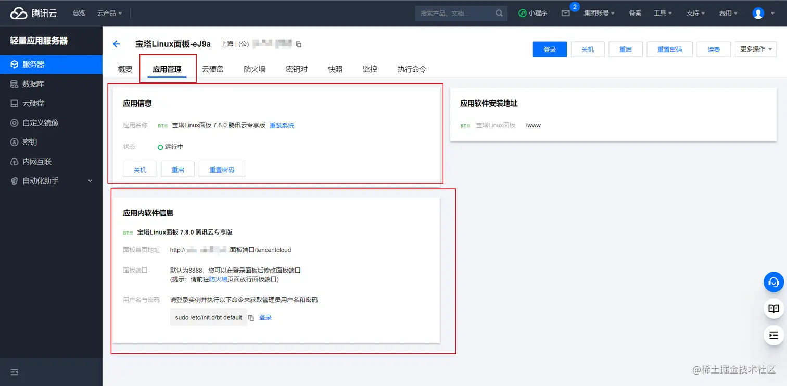This screenshot has height=386, width=787.
Task: Click 重置密码 in 应用信息 card
Action: tap(222, 170)
